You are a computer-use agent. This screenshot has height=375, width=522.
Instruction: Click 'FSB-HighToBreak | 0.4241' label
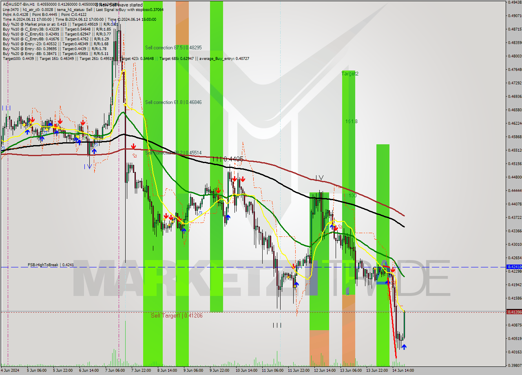[x=51, y=265]
